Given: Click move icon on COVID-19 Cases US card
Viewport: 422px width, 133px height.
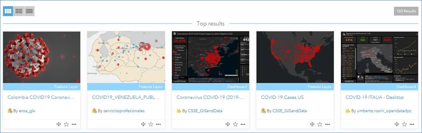Looking at the screenshot, I should click(312, 124).
